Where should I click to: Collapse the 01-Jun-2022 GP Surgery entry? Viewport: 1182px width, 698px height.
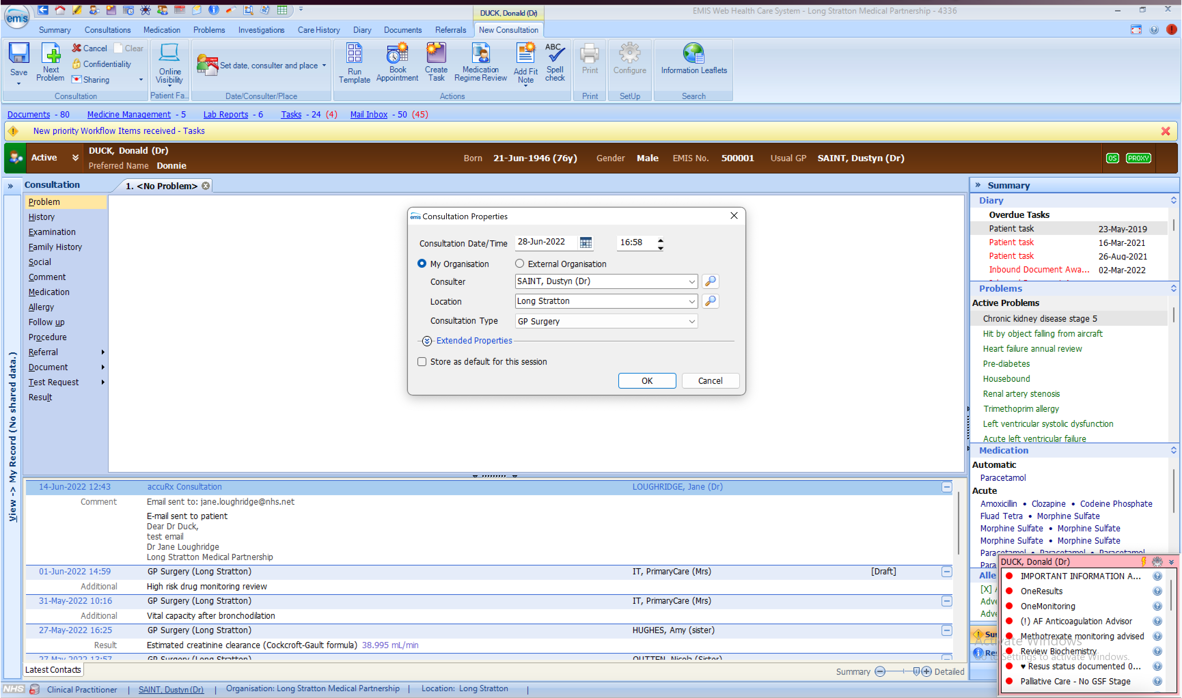pyautogui.click(x=947, y=571)
